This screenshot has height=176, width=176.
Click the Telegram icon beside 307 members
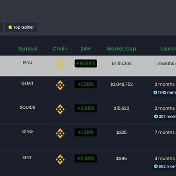point(156,116)
